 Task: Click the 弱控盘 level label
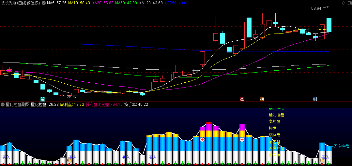point(274,135)
